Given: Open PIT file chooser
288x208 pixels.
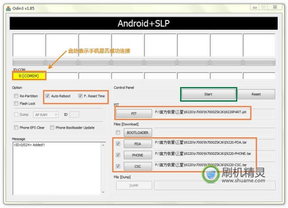Looking at the screenshot, I should 134,114.
